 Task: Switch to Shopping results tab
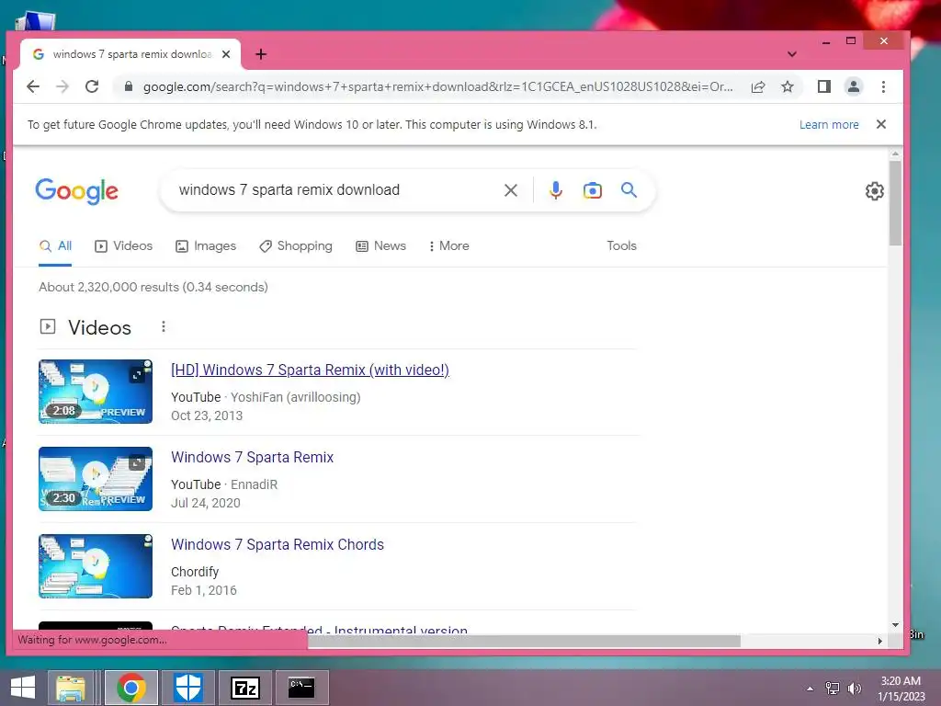(296, 246)
